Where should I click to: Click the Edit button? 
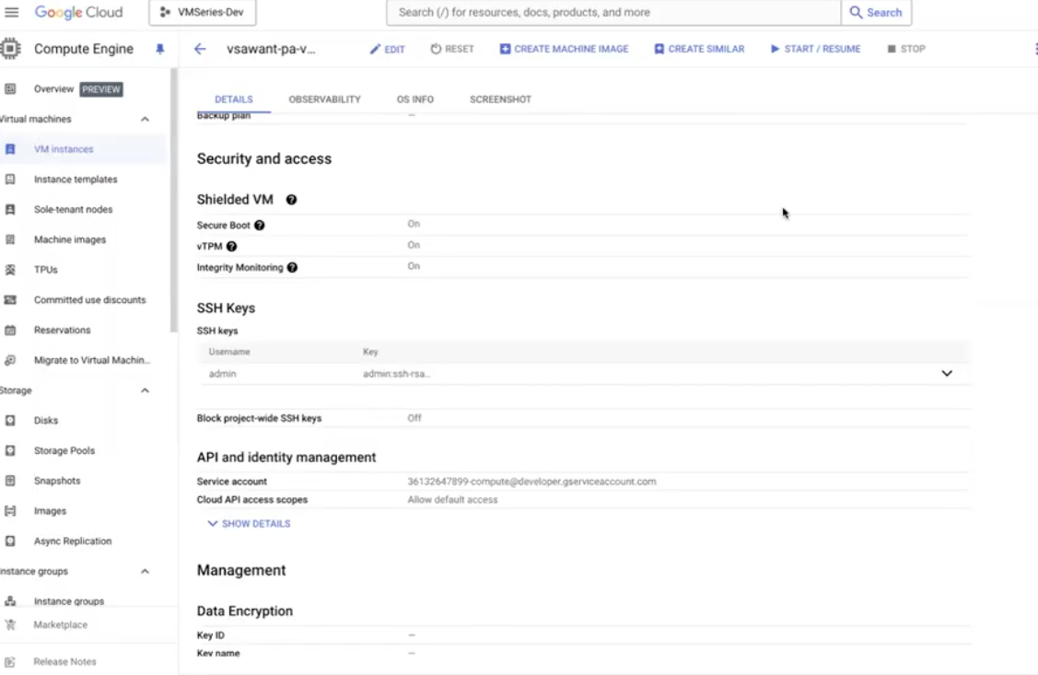click(x=388, y=49)
